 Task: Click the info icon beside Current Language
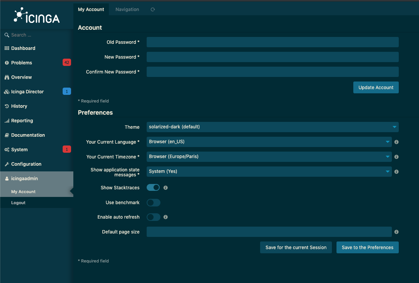(396, 142)
